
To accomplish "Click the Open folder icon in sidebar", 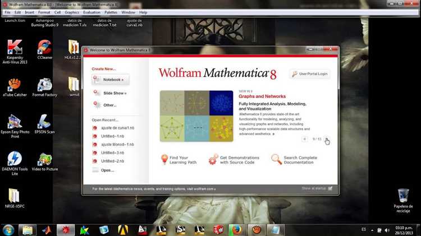I will click(95, 170).
